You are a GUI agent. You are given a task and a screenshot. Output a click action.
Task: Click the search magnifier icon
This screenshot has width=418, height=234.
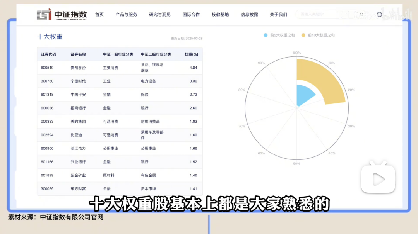coord(361,14)
